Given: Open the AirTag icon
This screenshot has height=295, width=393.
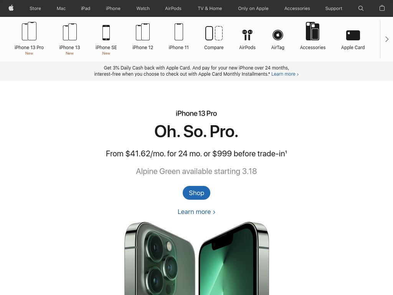Looking at the screenshot, I should click(278, 35).
